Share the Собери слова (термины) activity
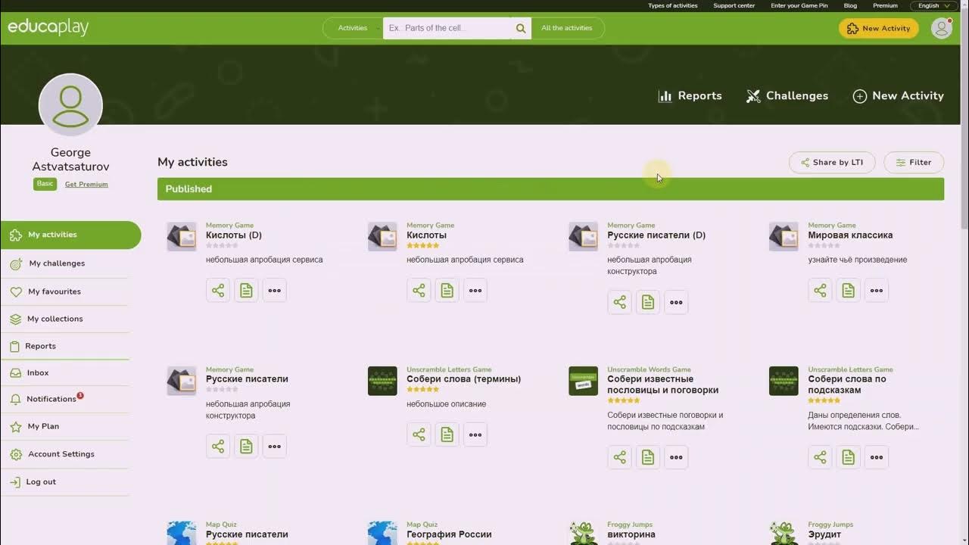The width and height of the screenshot is (969, 545). coord(419,434)
